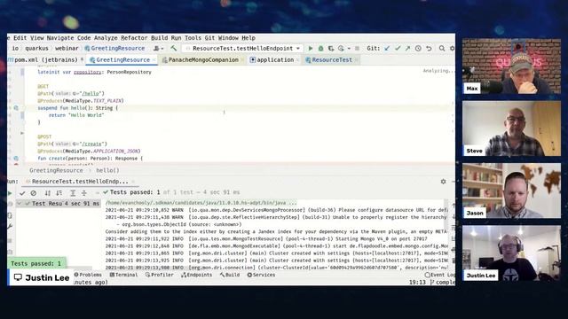Viewport: 568px width, 319px height.
Task: Open the Event Log
Action: [440, 275]
